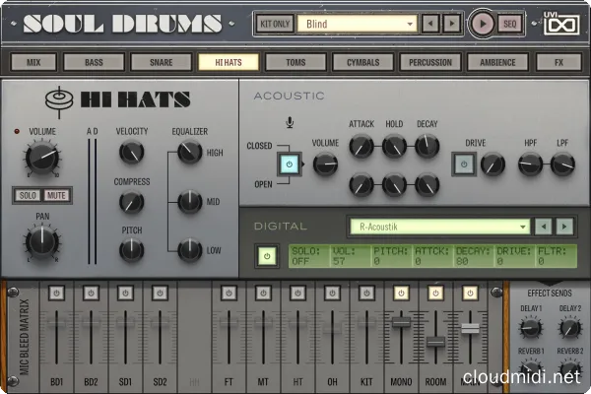Click the Drive amount knob
Viewport: 591px width, 394px height.
(493, 164)
